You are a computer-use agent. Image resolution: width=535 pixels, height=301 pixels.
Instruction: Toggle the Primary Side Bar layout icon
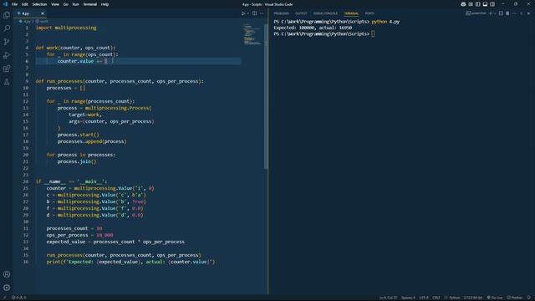tap(477, 4)
